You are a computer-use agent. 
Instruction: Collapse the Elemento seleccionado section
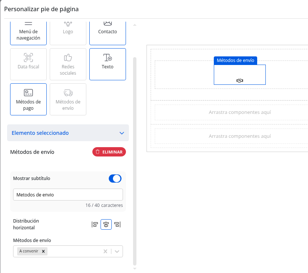click(x=121, y=133)
